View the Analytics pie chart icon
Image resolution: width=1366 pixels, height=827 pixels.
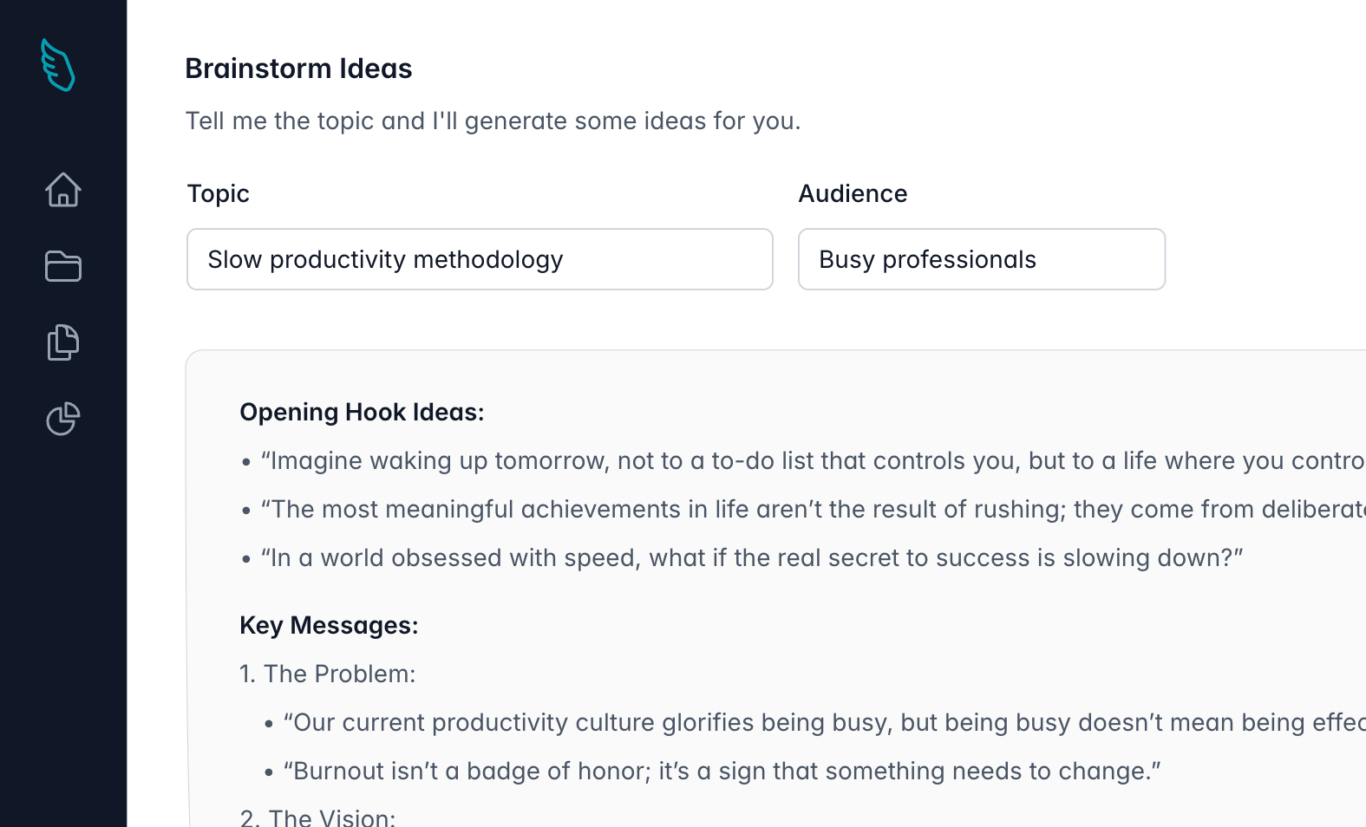pos(62,419)
